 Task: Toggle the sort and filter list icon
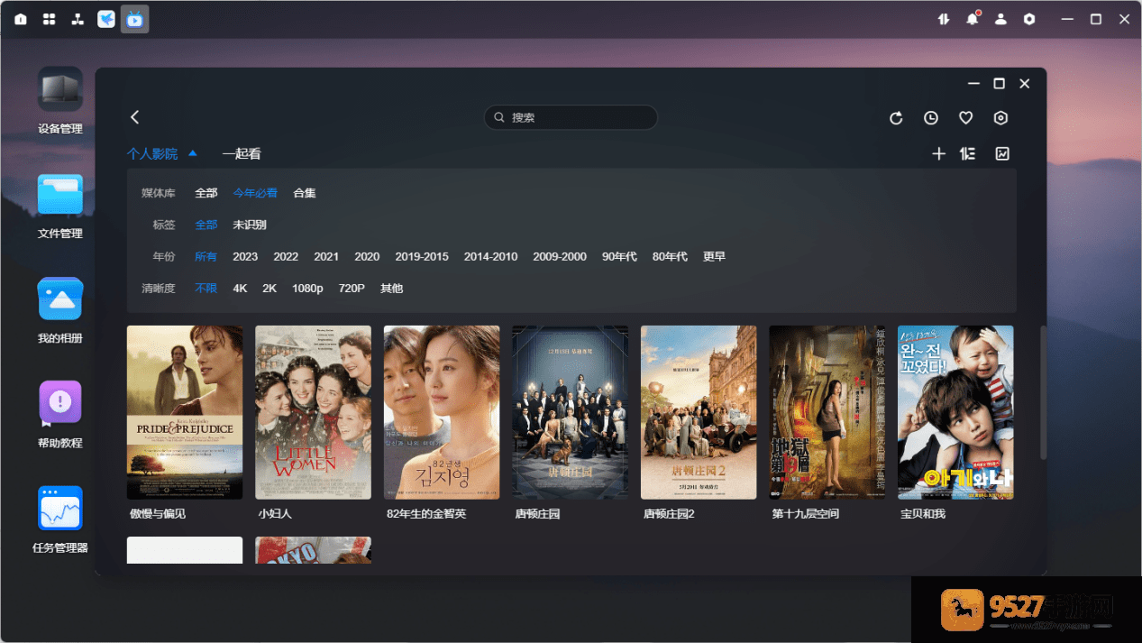pyautogui.click(x=968, y=154)
